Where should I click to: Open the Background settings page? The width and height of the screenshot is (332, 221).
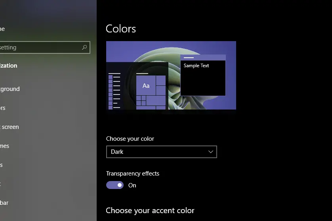[10, 89]
